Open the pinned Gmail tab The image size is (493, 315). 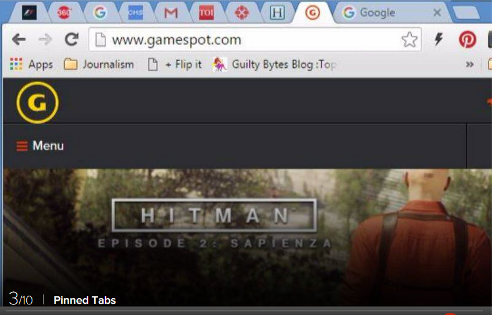coord(171,13)
